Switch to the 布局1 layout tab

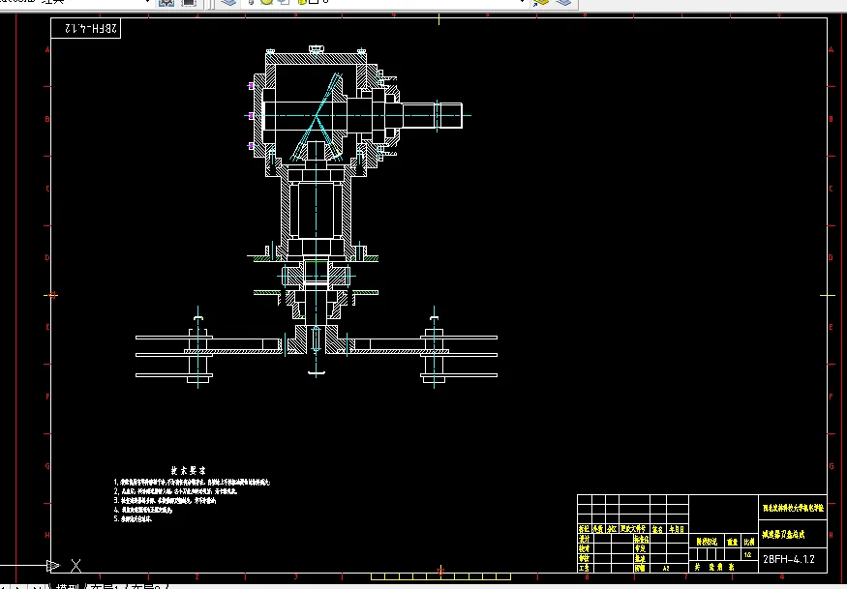pos(106,586)
